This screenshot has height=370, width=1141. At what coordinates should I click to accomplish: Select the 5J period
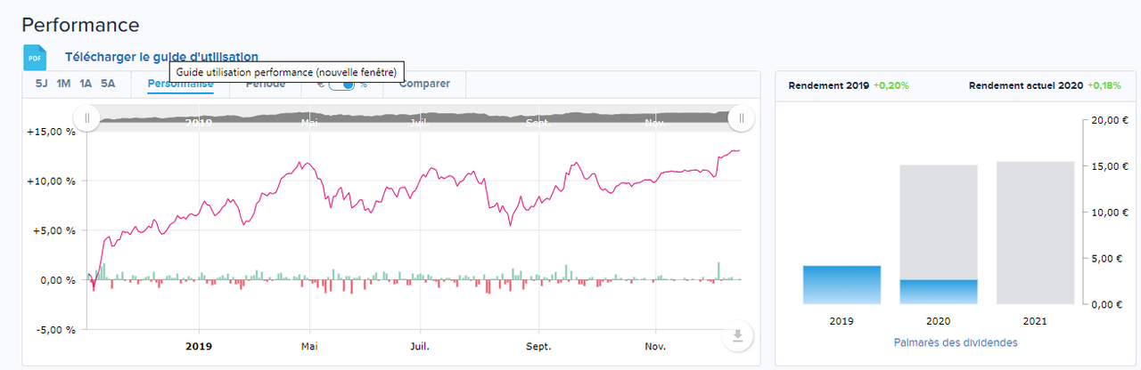coord(42,84)
